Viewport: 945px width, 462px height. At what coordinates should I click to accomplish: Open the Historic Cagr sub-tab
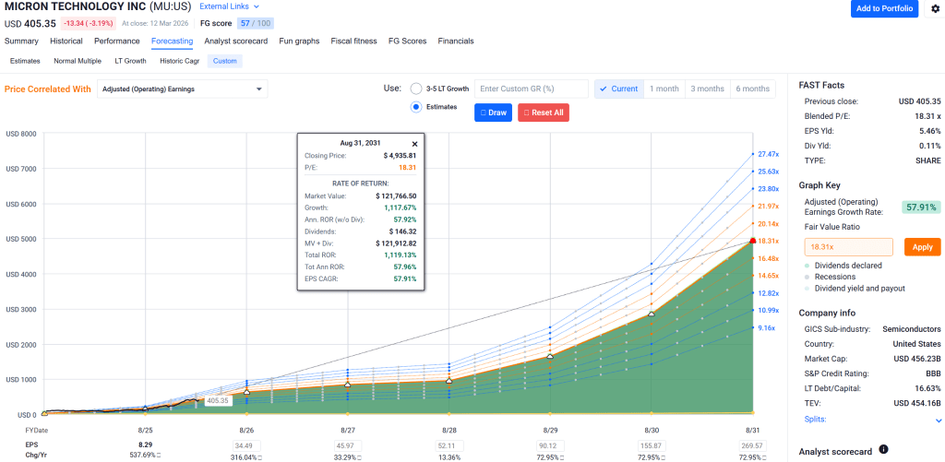tap(178, 61)
